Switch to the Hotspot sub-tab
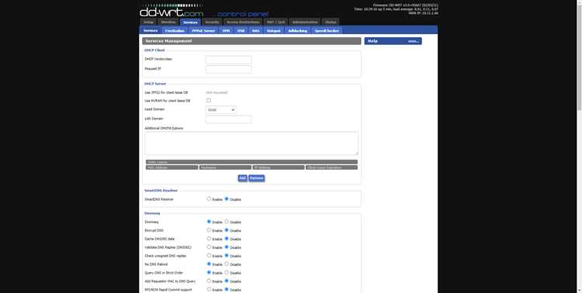The width and height of the screenshot is (582, 293). tap(274, 31)
